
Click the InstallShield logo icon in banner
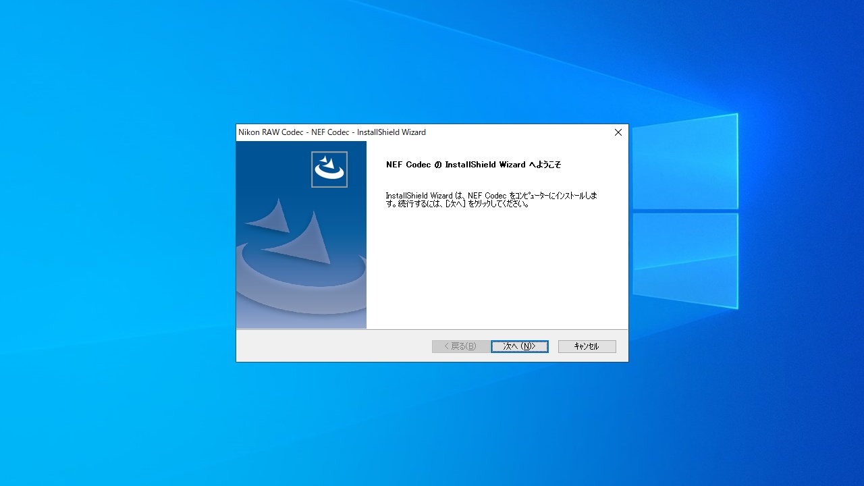click(x=329, y=169)
